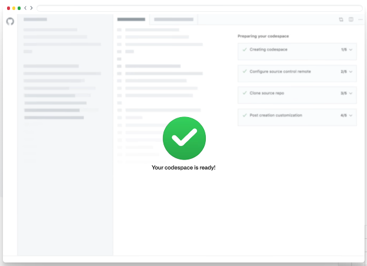Click the GitHub logo icon
The width and height of the screenshot is (367, 266).
click(10, 21)
